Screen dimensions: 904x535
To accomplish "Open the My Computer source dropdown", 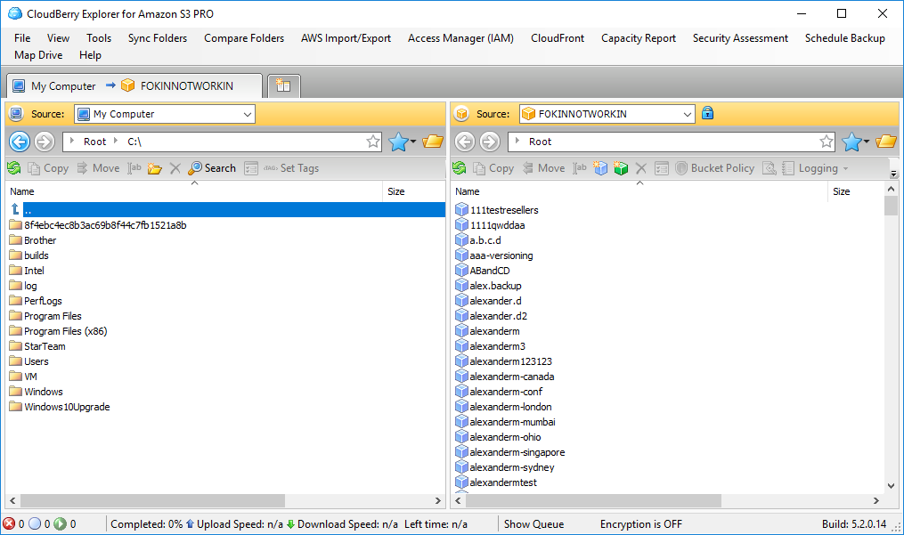I will [248, 114].
